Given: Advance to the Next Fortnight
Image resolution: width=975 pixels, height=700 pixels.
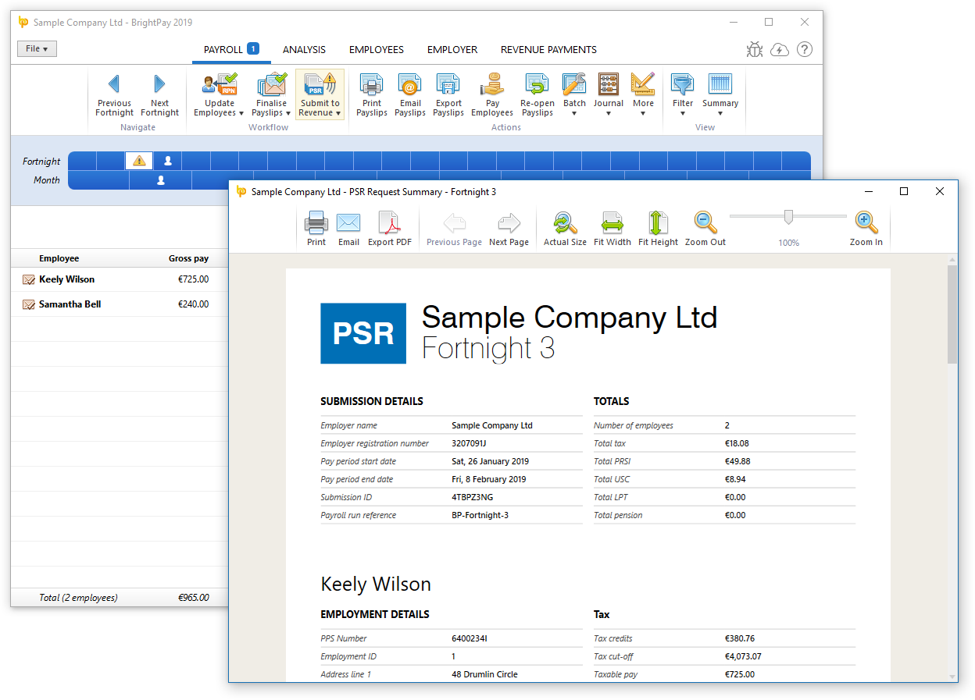Looking at the screenshot, I should tap(159, 95).
